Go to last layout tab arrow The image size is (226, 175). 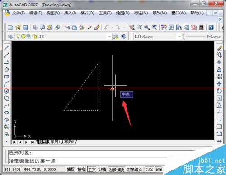tap(32, 142)
